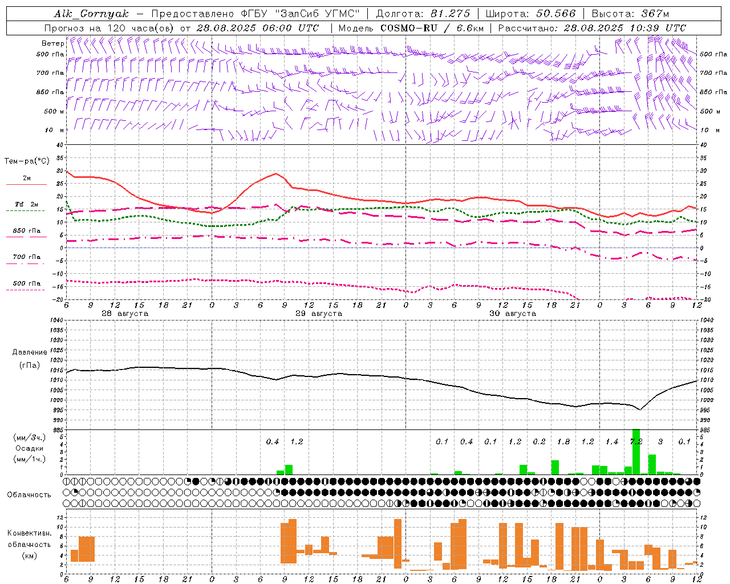
Task: Click the tallest green precipitation bar
Action: coord(636,452)
